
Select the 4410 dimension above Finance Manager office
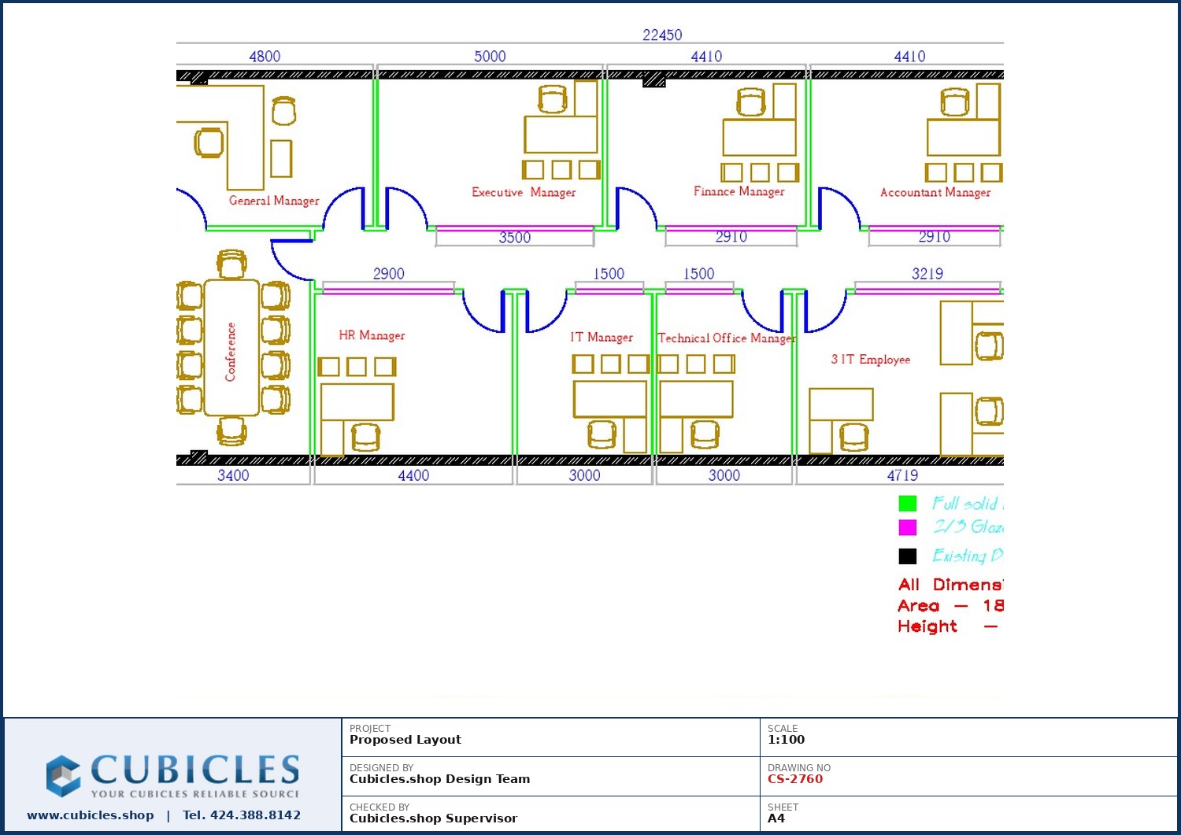(x=706, y=56)
